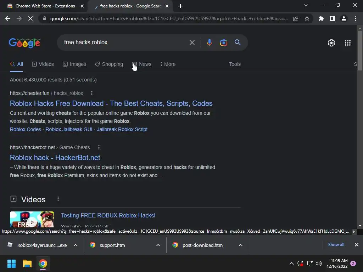Open options for the cheater.fun result
363x272 pixels.
tap(92, 93)
